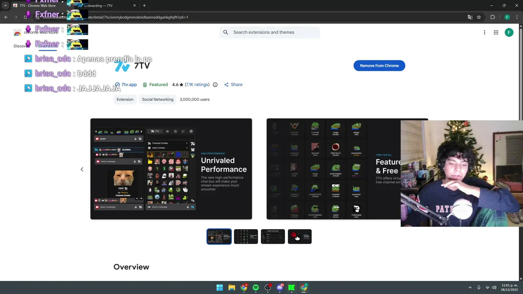This screenshot has width=523, height=294.
Task: Switch to the Onboarding — 7TV tab
Action: point(106,6)
